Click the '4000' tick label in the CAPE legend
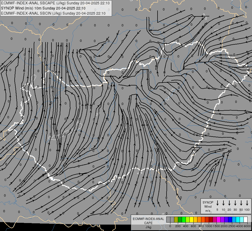 240,226
